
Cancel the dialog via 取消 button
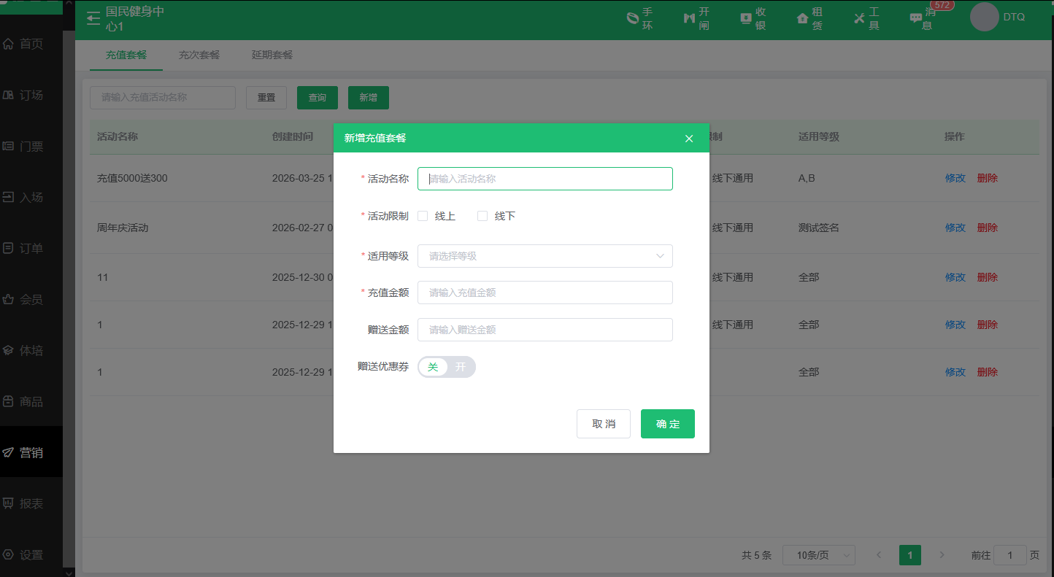tap(603, 424)
